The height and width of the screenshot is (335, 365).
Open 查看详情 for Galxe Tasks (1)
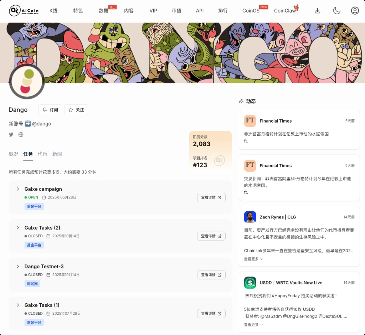[x=211, y=313]
